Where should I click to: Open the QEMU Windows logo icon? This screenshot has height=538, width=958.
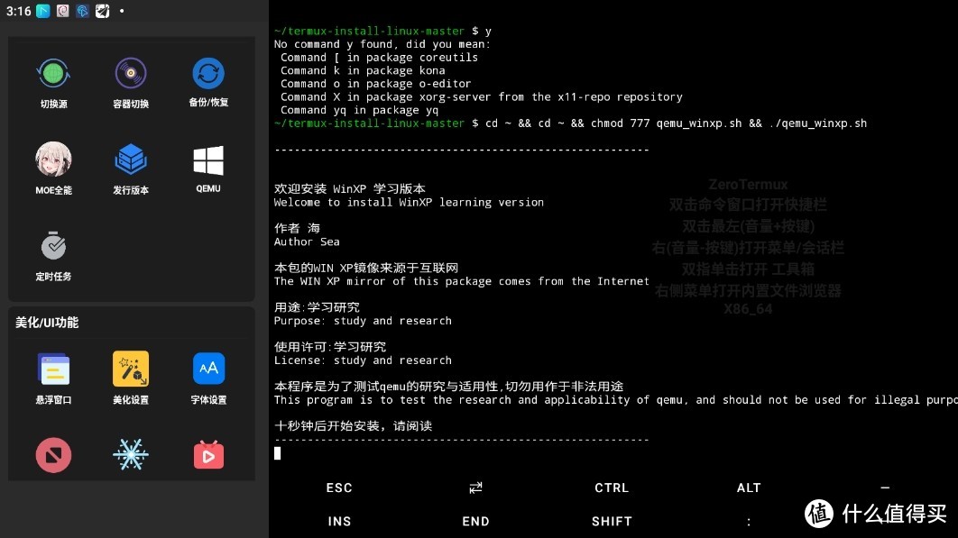pyautogui.click(x=208, y=160)
